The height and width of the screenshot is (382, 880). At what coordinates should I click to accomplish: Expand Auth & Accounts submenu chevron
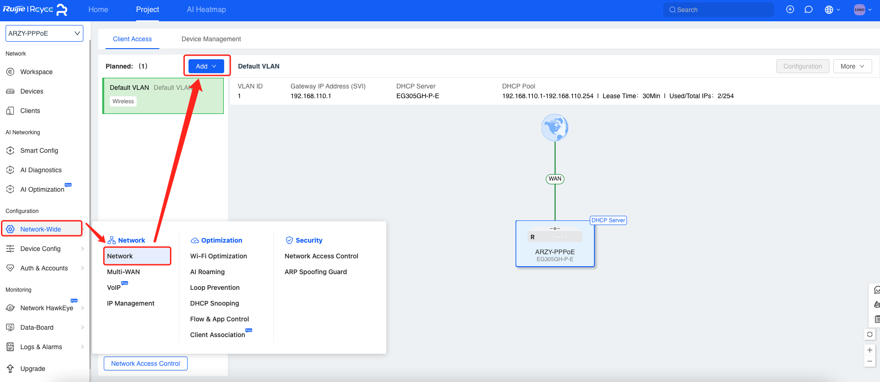pos(82,268)
